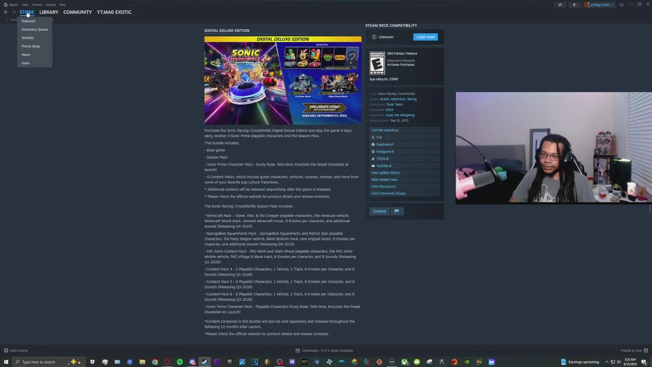The image size is (652, 367).
Task: Open the yt.Mag Exotic account dropdown
Action: click(599, 5)
